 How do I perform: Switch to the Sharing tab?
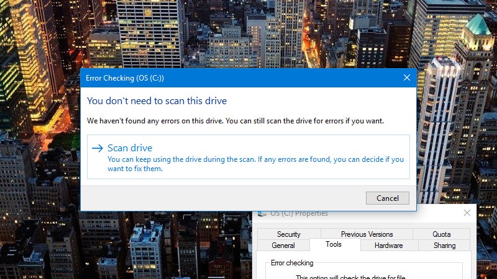click(x=444, y=246)
